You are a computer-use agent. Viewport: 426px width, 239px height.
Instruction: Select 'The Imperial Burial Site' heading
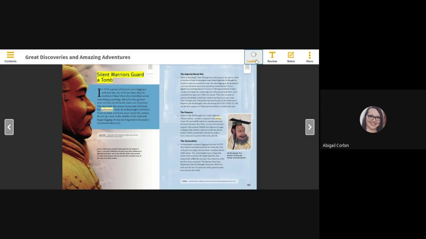pos(192,74)
